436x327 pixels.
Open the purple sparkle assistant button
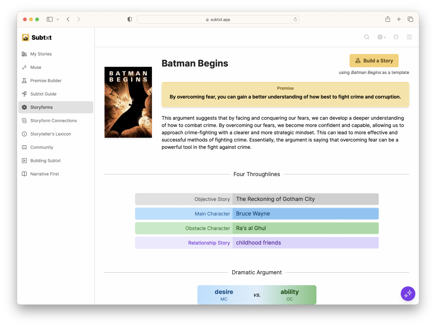[408, 294]
